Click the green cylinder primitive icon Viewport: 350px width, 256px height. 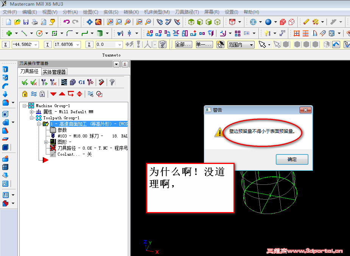point(100,33)
